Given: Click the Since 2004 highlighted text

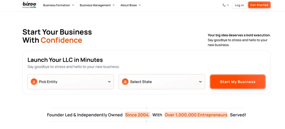Looking at the screenshot, I should click(137, 115).
